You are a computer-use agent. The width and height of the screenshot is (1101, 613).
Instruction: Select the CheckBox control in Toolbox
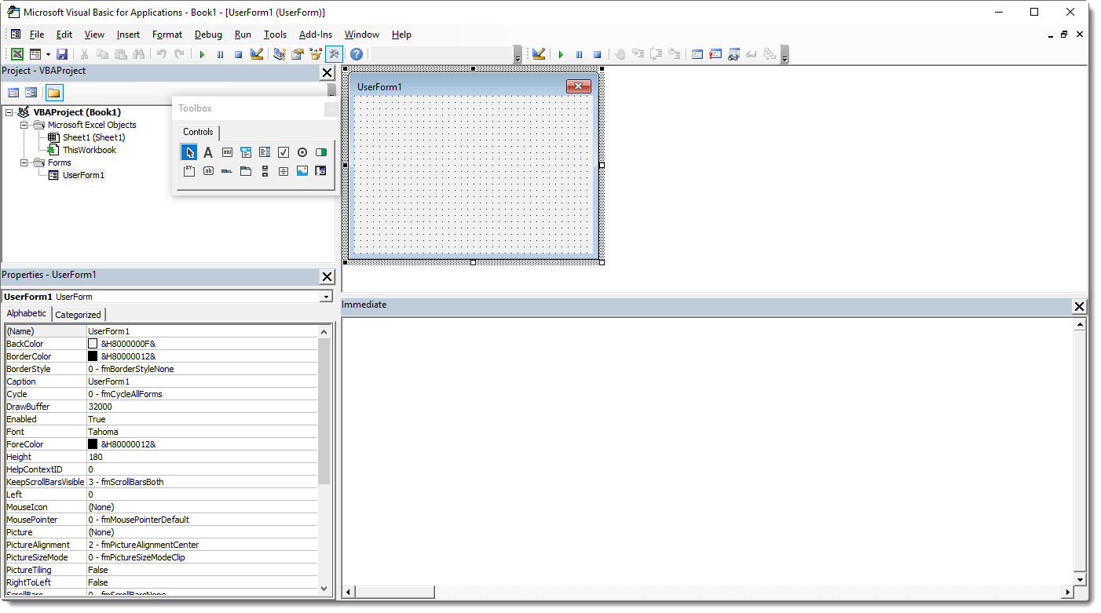pyautogui.click(x=283, y=152)
